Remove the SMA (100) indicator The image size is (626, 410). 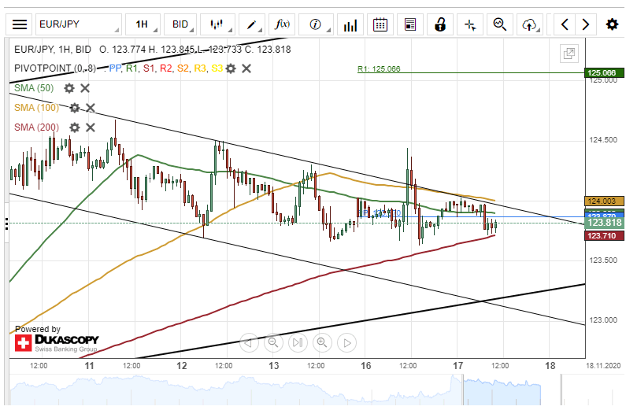click(x=91, y=108)
